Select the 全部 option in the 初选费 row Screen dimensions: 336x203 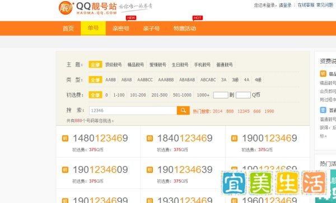[95, 95]
